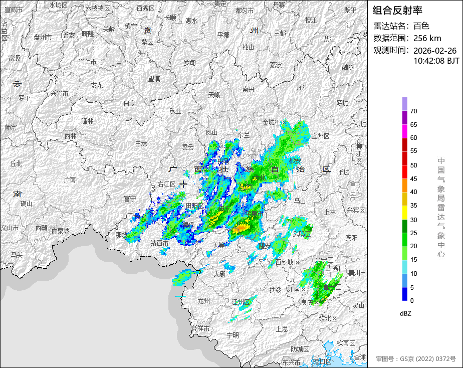Click the 兴宾区 map label
Image resolution: width=463 pixels, height=368 pixels.
coord(356,210)
